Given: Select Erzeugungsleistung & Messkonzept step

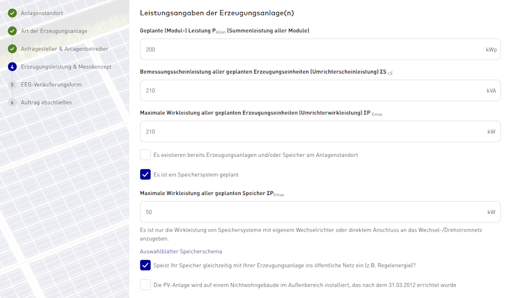Looking at the screenshot, I should pos(66,67).
